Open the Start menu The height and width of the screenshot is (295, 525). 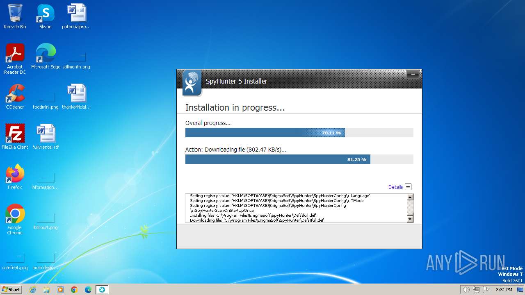click(x=11, y=290)
